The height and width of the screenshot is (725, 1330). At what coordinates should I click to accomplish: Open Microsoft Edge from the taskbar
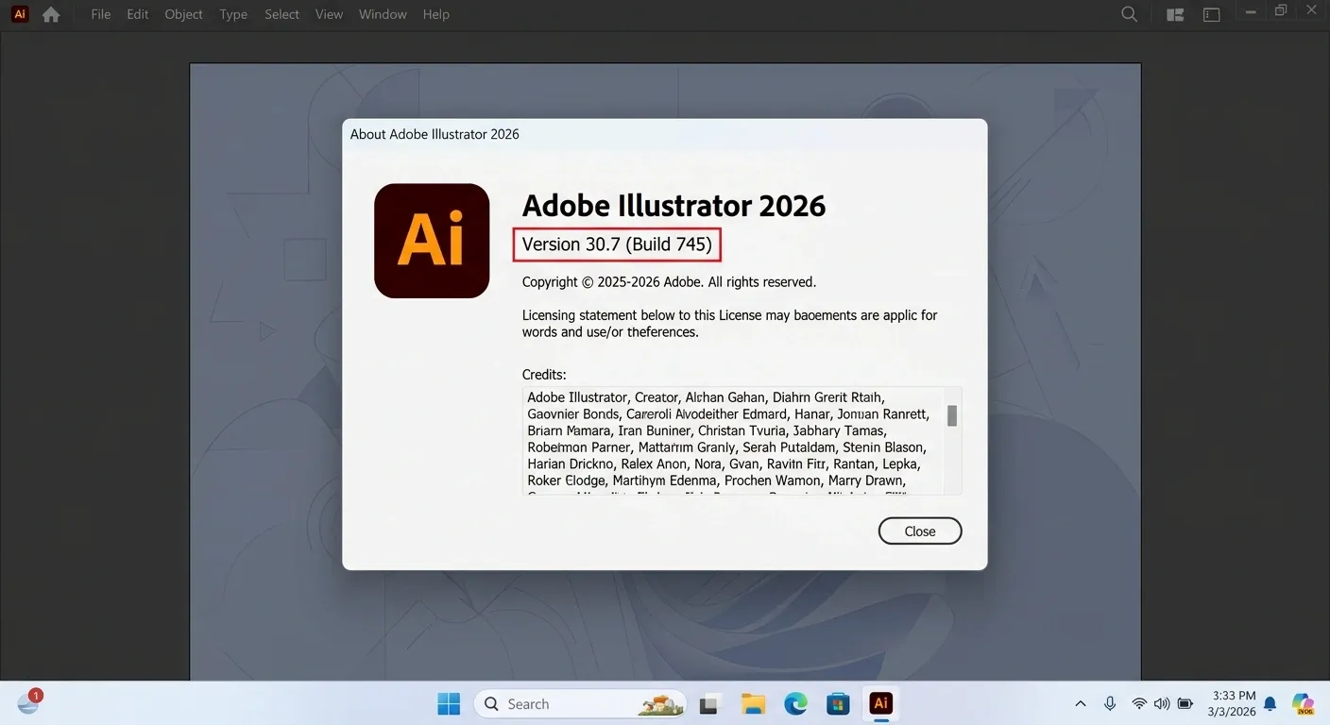tap(796, 703)
